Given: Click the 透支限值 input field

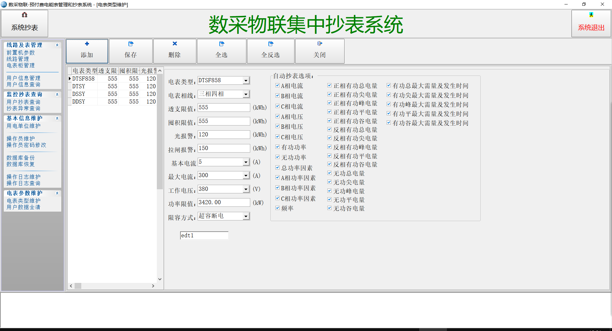Looking at the screenshot, I should 224,108.
